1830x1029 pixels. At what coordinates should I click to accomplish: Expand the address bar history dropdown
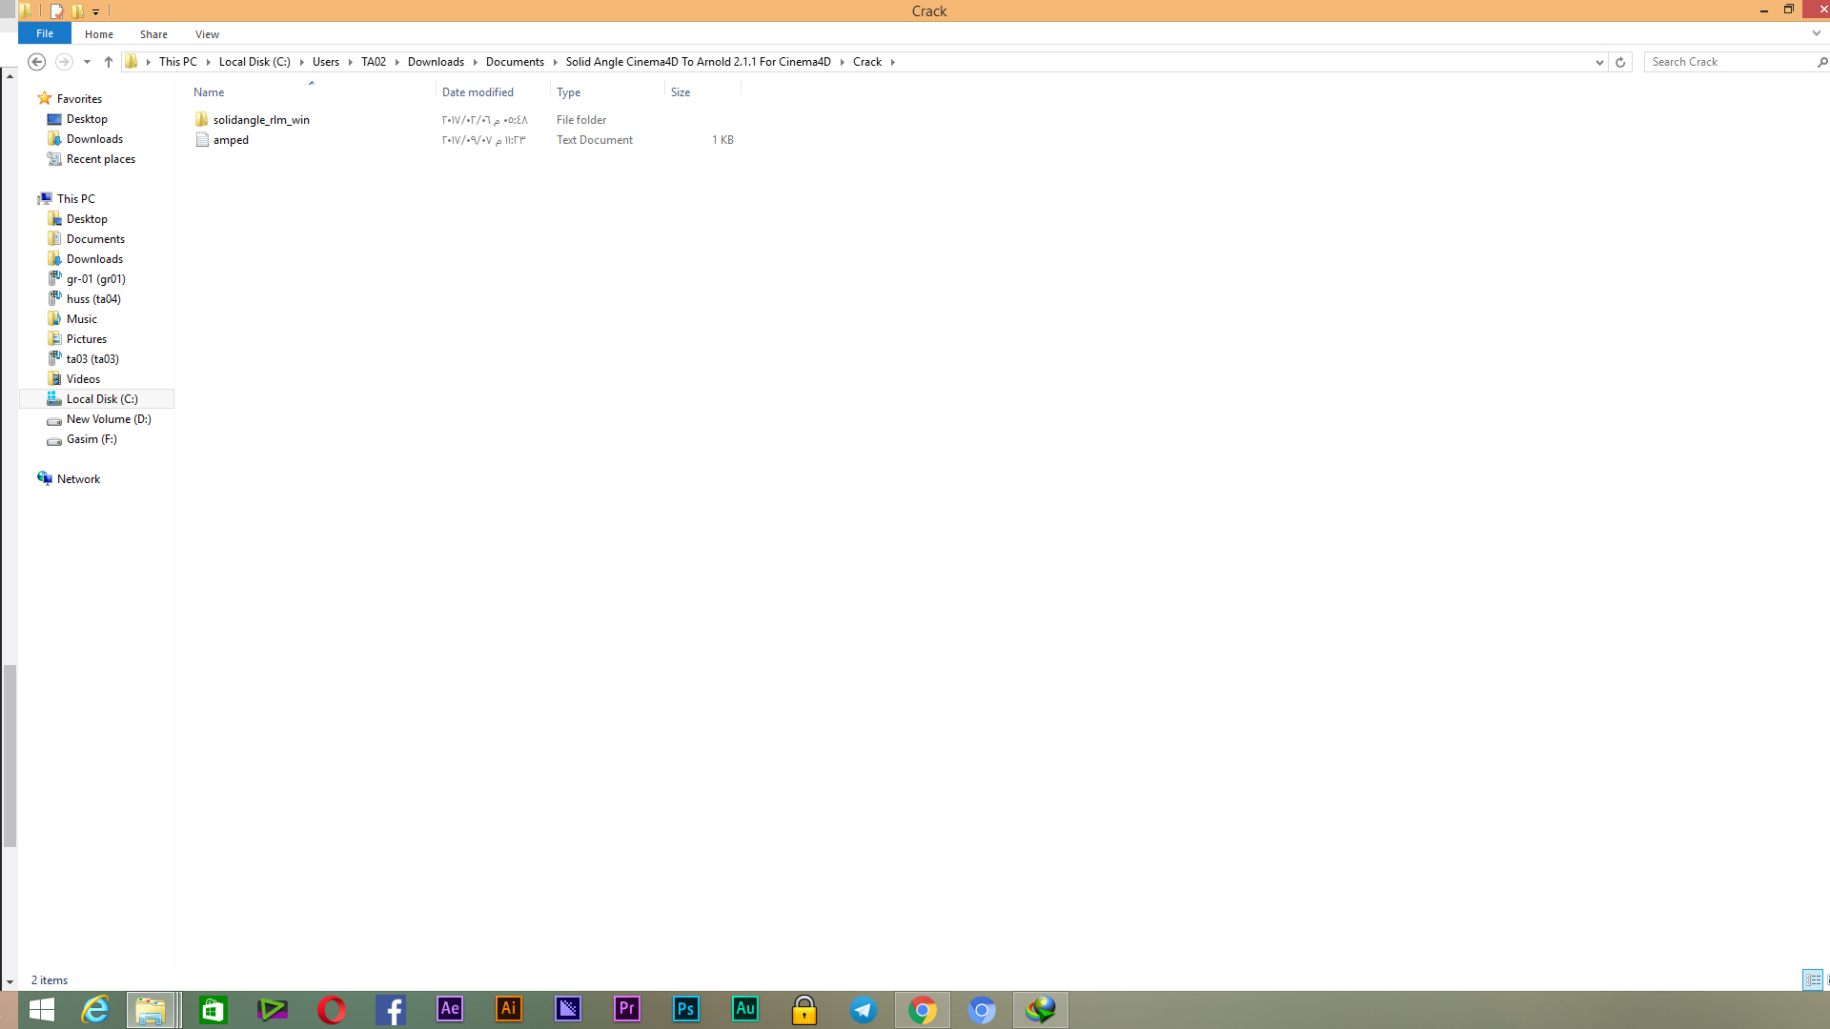coord(1599,62)
